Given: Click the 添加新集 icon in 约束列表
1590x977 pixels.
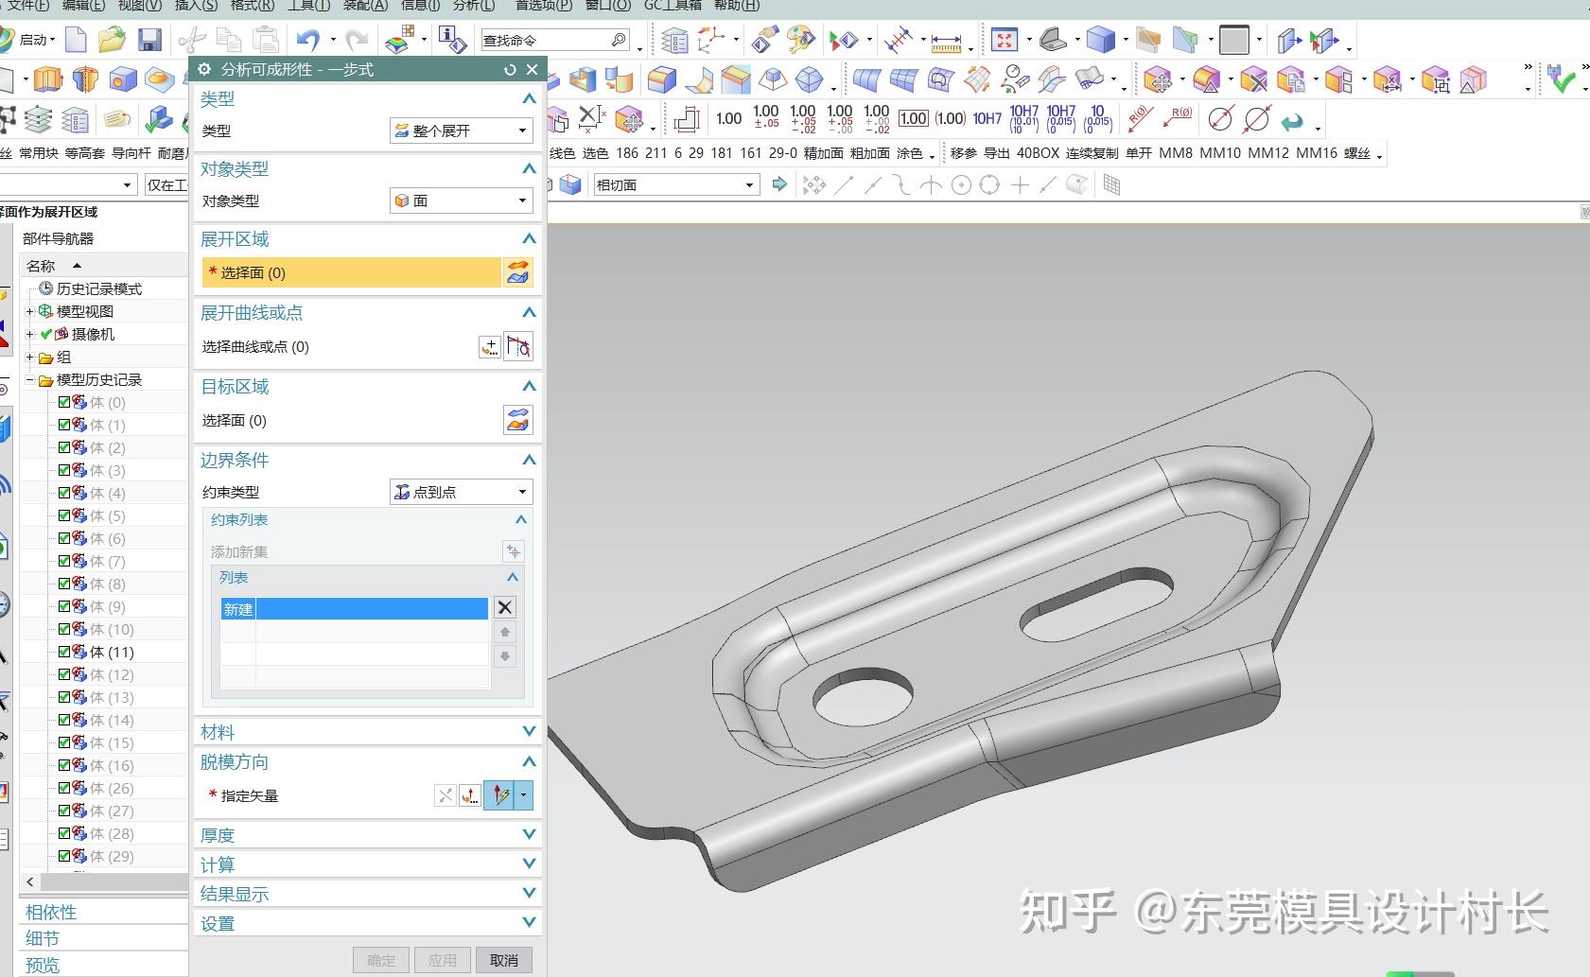Looking at the screenshot, I should click(x=513, y=551).
